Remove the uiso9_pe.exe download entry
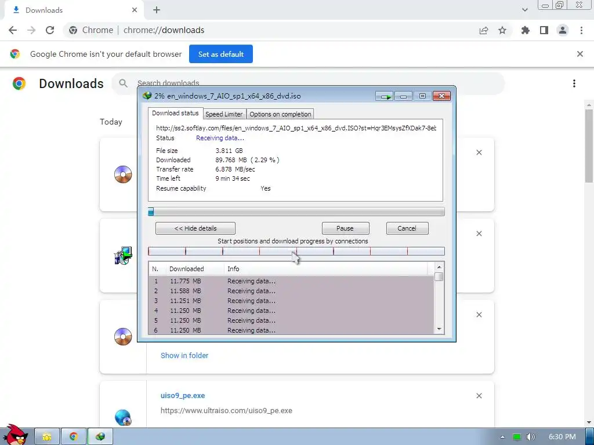 click(479, 396)
